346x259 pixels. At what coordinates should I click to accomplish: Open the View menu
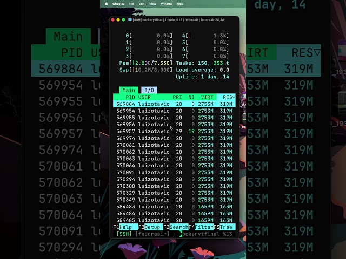[x=152, y=4]
